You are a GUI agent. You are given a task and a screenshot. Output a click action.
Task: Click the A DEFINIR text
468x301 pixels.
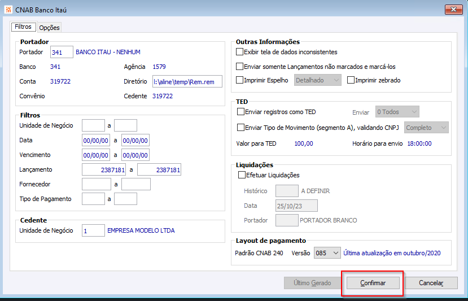[x=316, y=191]
